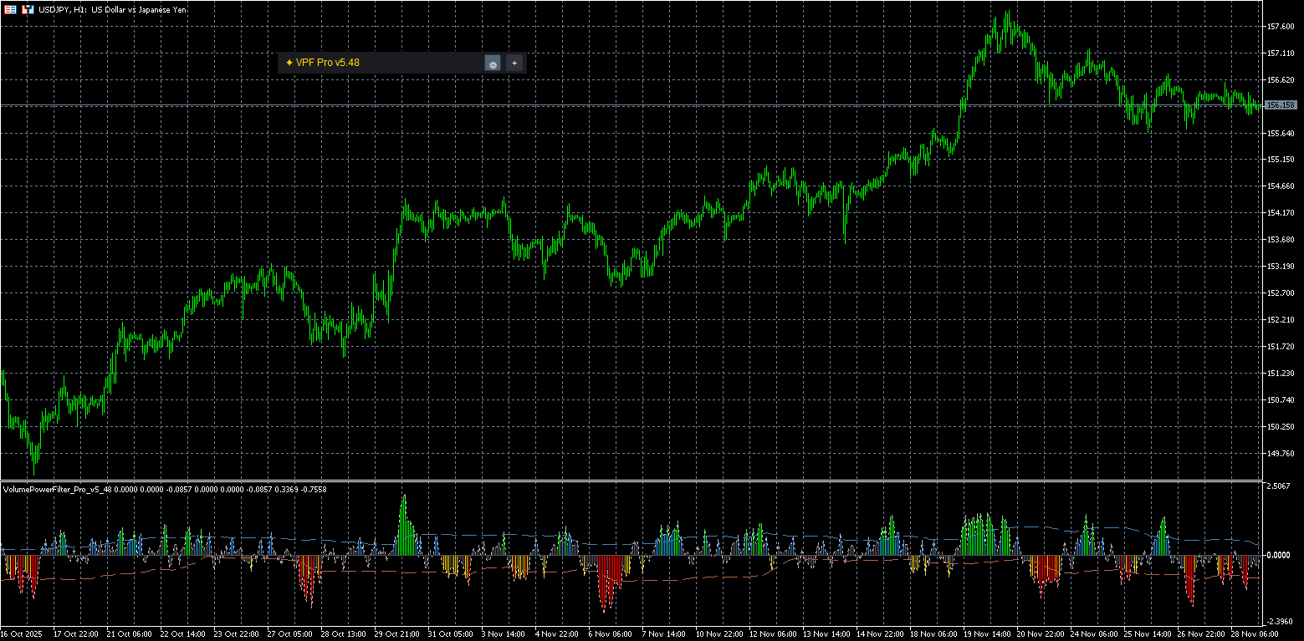Screen dimensions: 1304x641
Task: Click the 151.230 price scale label
Action: pyautogui.click(x=1281, y=373)
